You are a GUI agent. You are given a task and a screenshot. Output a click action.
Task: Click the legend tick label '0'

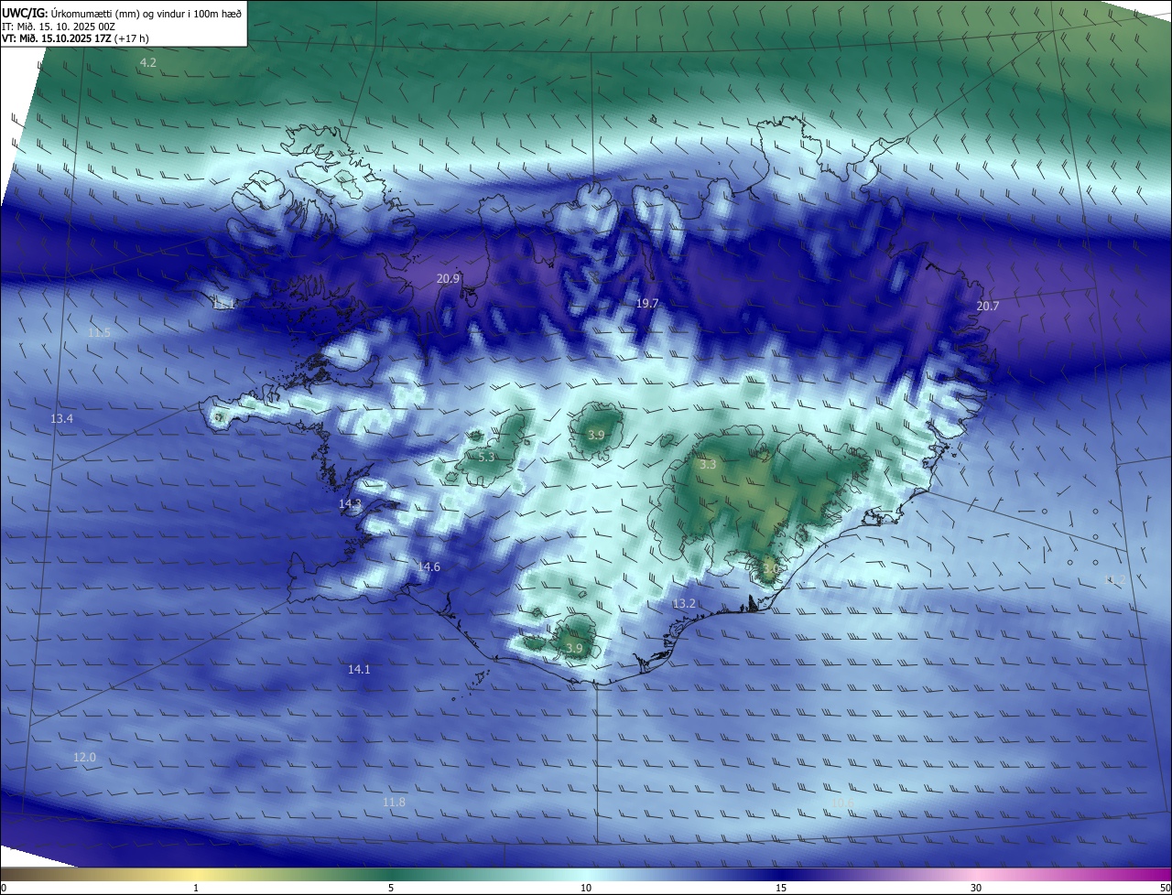tap(4, 888)
